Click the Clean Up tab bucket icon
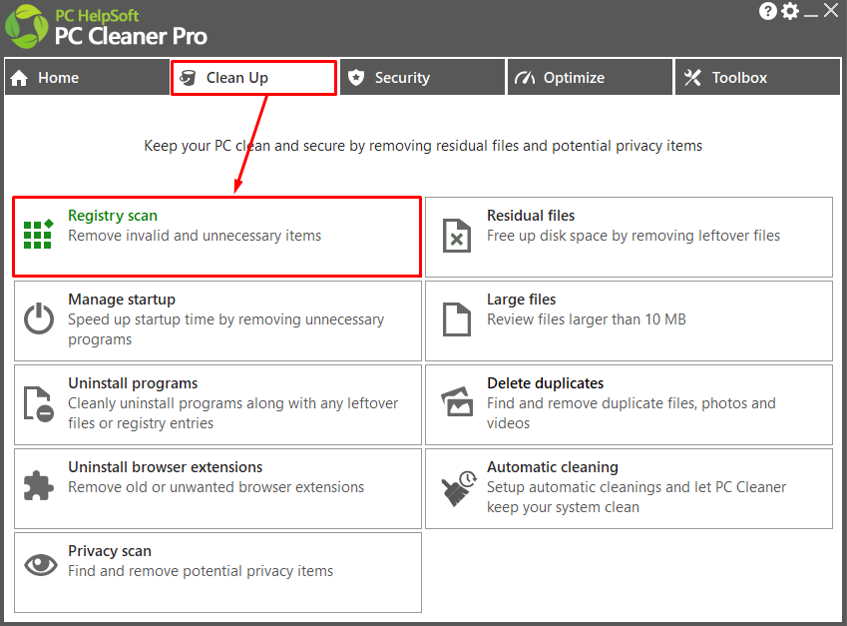The image size is (847, 626). 188,78
